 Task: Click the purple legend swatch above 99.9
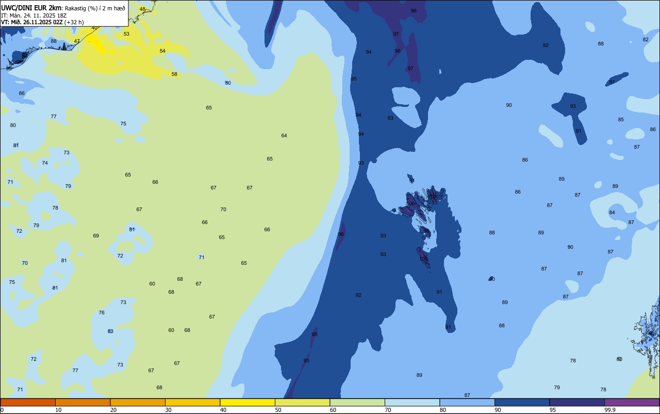point(632,402)
